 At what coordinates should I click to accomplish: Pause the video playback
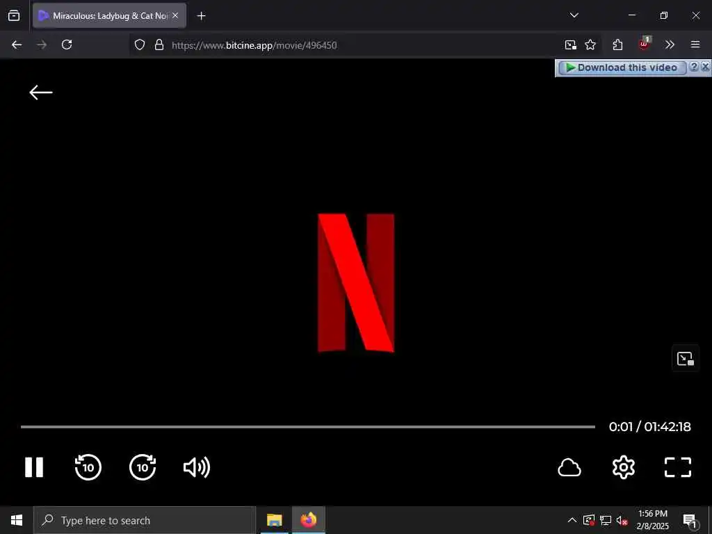coord(34,467)
